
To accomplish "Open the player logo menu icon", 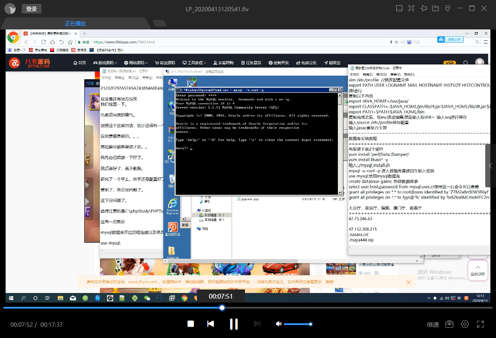I will point(10,9).
